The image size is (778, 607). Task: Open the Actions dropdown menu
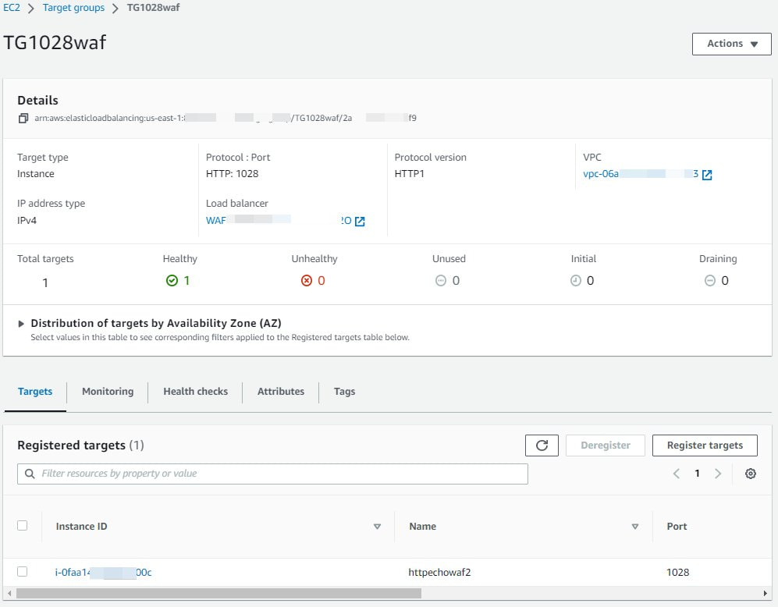(731, 44)
